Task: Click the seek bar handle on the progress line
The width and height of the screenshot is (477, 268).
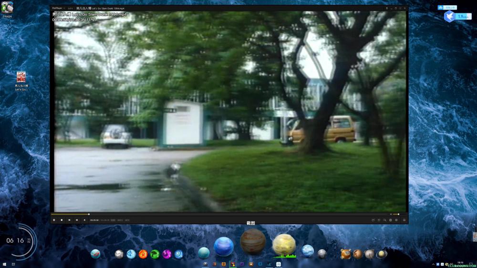Action: point(89,214)
